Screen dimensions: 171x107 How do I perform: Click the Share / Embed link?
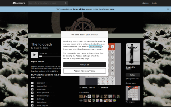(87, 88)
